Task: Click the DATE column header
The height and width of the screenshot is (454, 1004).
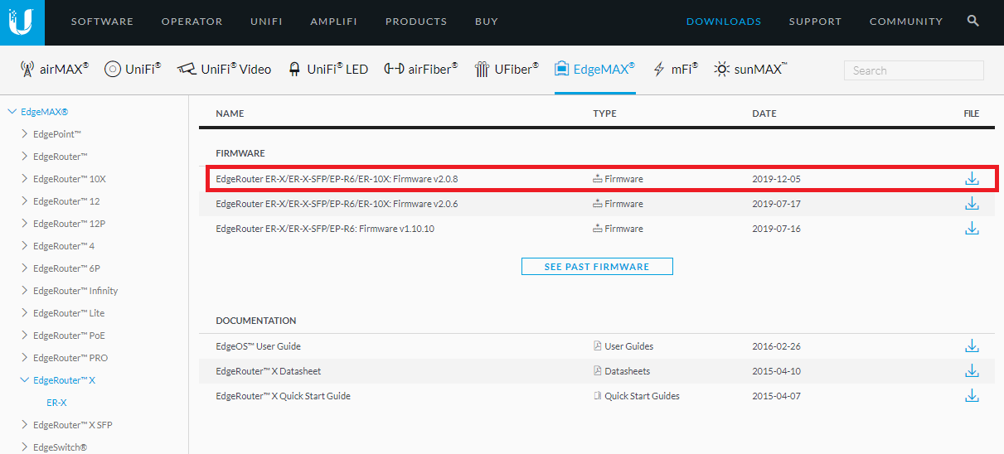Action: tap(764, 113)
